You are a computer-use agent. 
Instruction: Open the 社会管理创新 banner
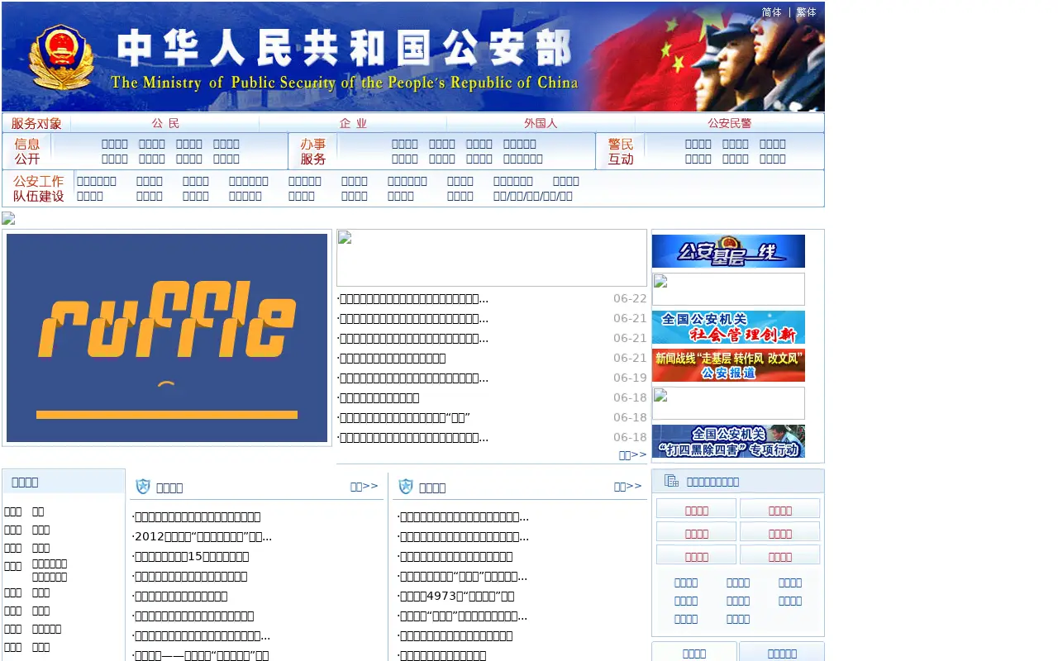pyautogui.click(x=728, y=327)
